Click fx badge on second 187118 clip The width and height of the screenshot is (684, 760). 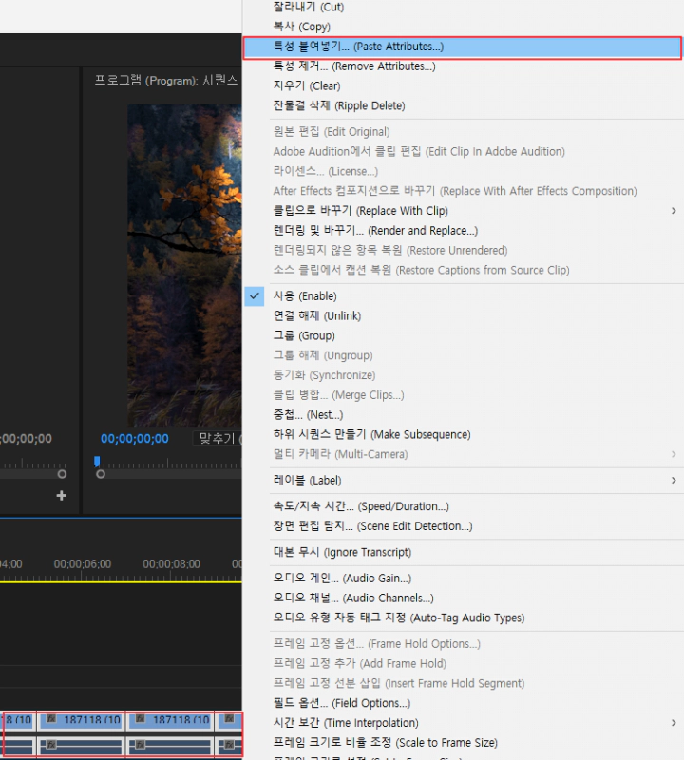[140, 719]
